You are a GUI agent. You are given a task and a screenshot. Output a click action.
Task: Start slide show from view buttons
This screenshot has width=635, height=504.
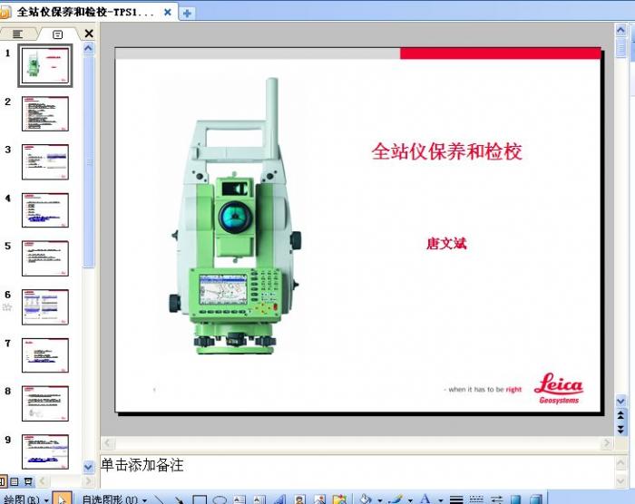click(28, 481)
